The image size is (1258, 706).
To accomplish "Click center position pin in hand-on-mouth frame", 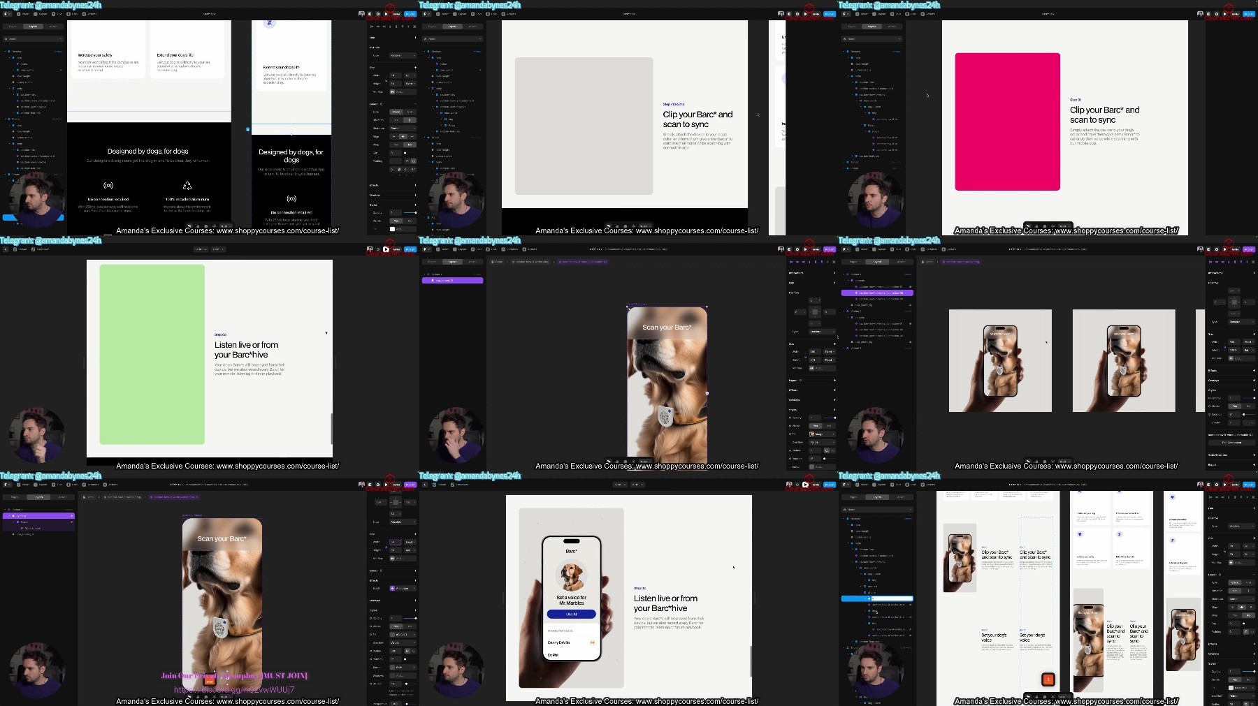I will (815, 312).
